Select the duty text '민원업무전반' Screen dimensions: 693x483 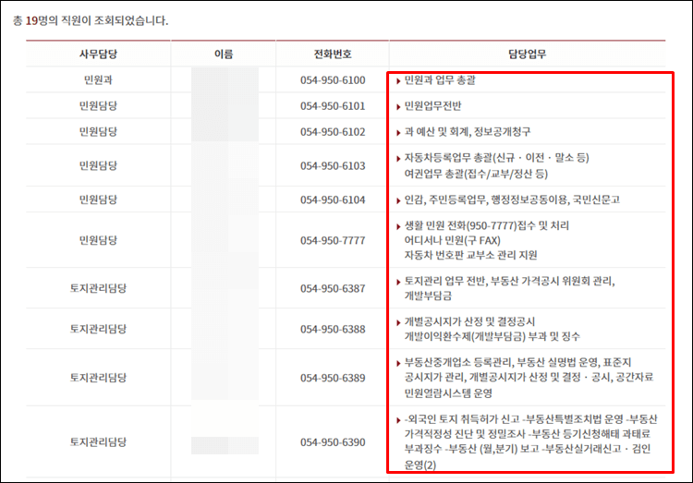pos(432,105)
